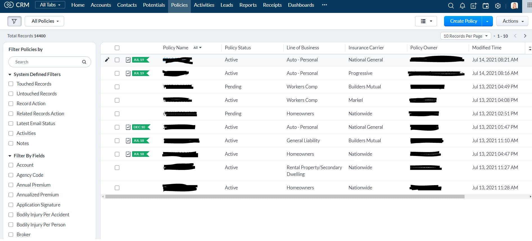Click the activity icon on National General Jul 14 row
532x241 pixels.
pos(128,60)
